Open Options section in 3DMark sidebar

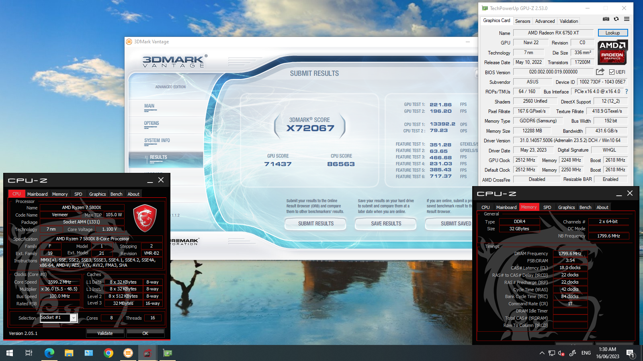(x=152, y=124)
